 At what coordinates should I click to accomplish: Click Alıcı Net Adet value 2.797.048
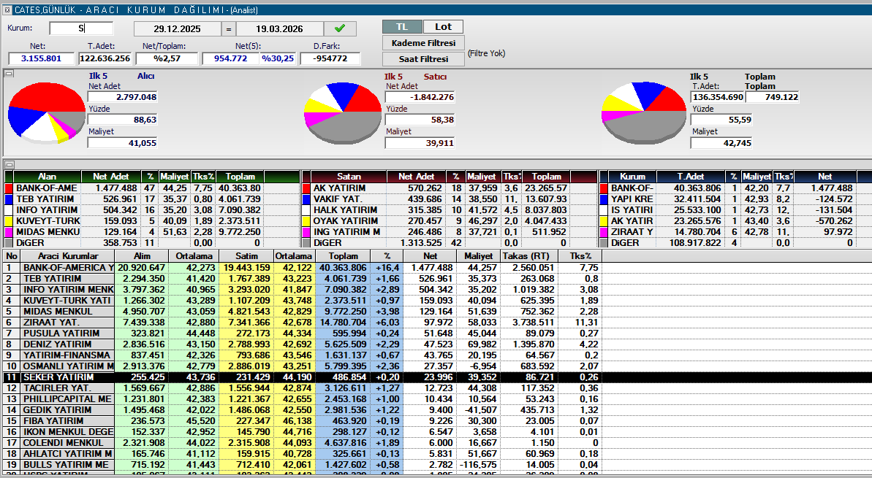coord(123,97)
